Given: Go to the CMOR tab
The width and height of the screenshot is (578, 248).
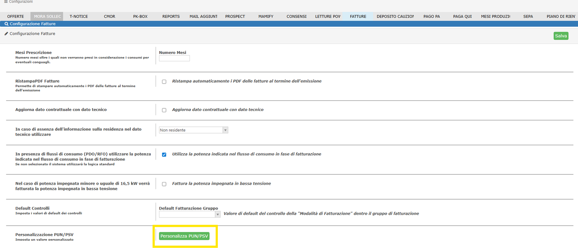Looking at the screenshot, I should tap(110, 16).
